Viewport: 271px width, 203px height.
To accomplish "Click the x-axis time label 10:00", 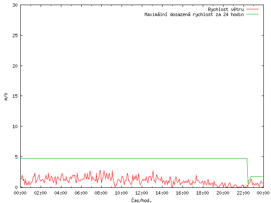I will (122, 193).
